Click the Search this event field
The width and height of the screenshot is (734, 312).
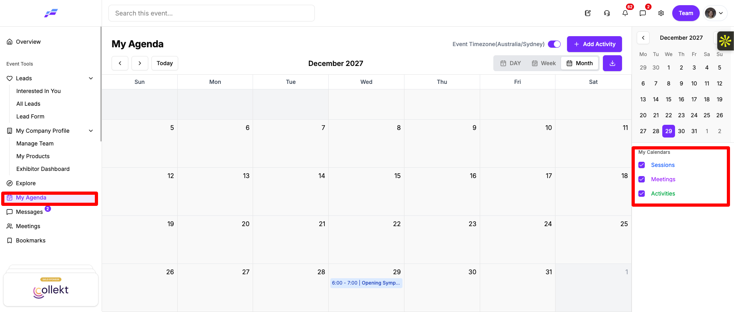click(212, 13)
